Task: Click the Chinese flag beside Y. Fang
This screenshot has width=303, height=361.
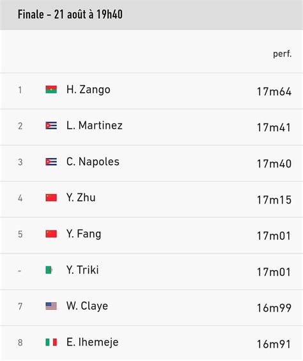Action: click(51, 234)
